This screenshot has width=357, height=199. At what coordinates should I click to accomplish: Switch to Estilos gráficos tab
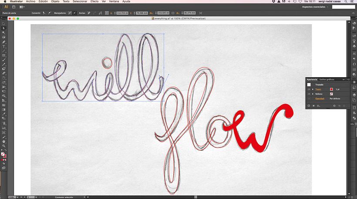click(x=327, y=80)
